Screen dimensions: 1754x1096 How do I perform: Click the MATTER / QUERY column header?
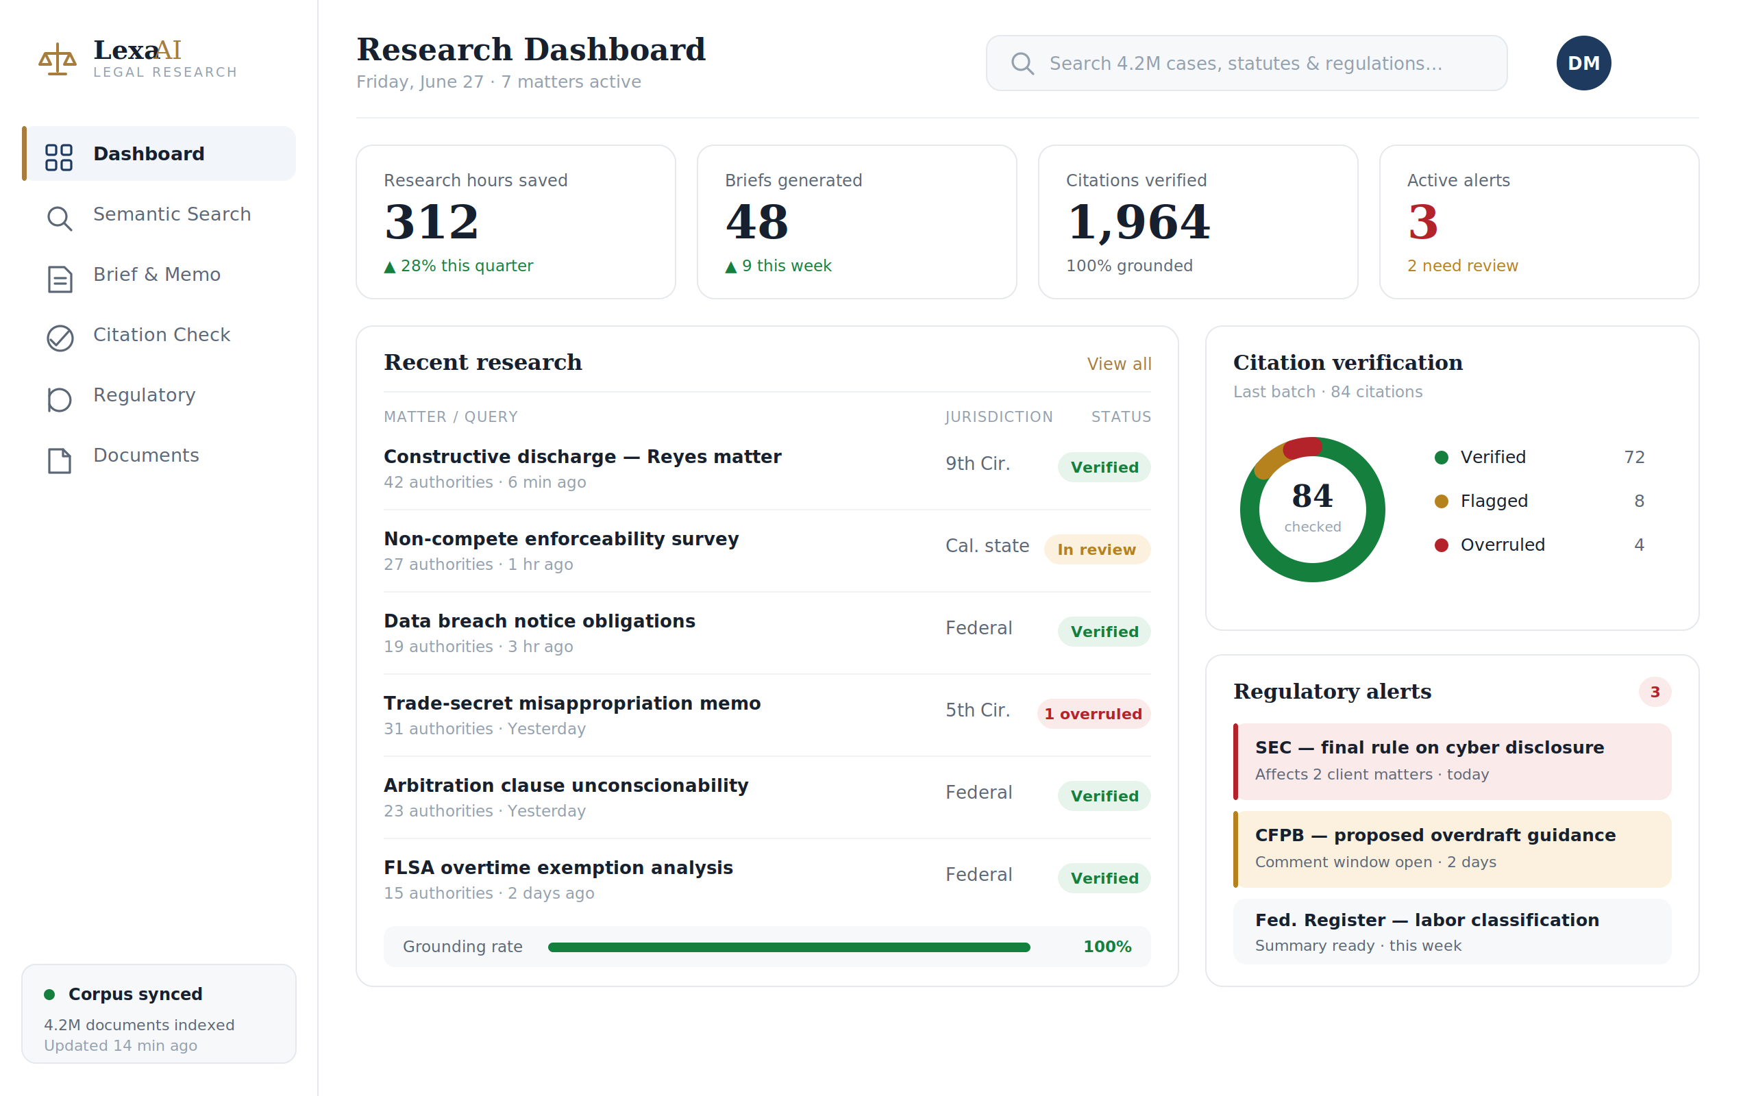pyautogui.click(x=450, y=416)
